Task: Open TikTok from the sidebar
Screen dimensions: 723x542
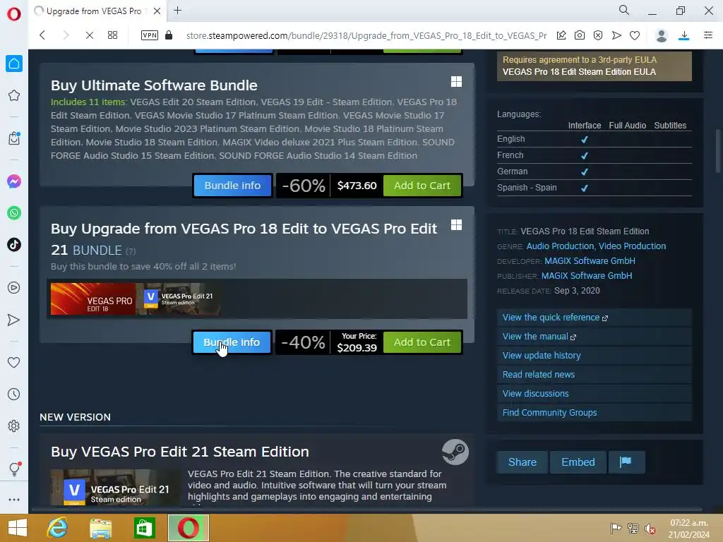Action: (14, 244)
